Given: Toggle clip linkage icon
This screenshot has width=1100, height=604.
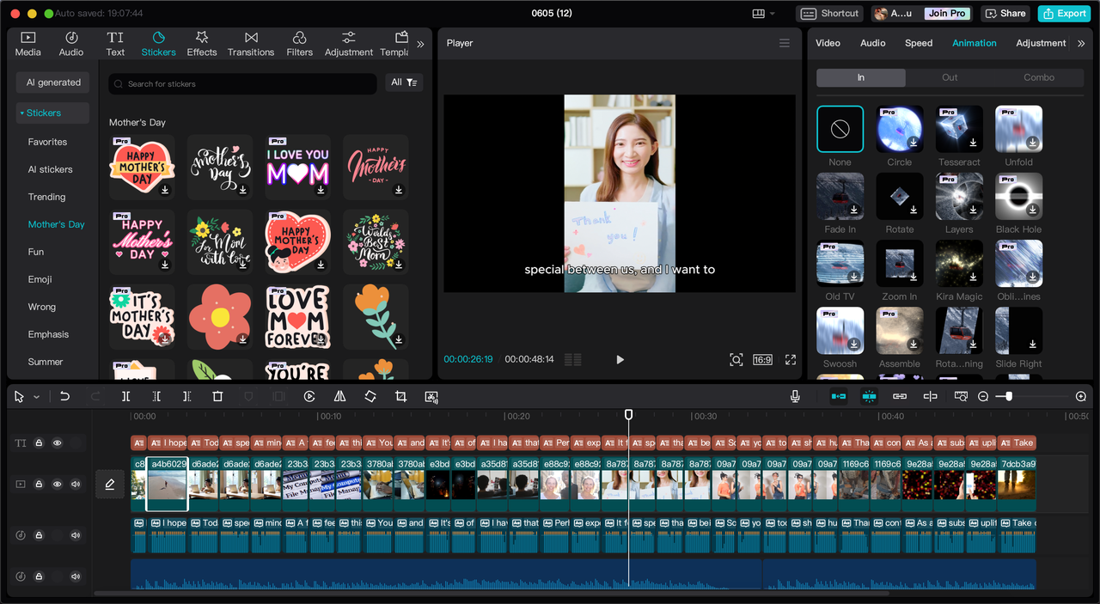Looking at the screenshot, I should coord(900,396).
